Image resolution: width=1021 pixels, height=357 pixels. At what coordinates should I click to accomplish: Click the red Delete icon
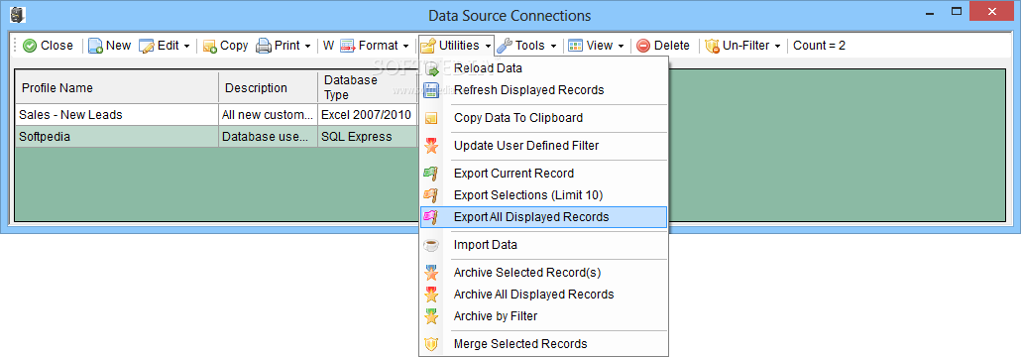[643, 46]
